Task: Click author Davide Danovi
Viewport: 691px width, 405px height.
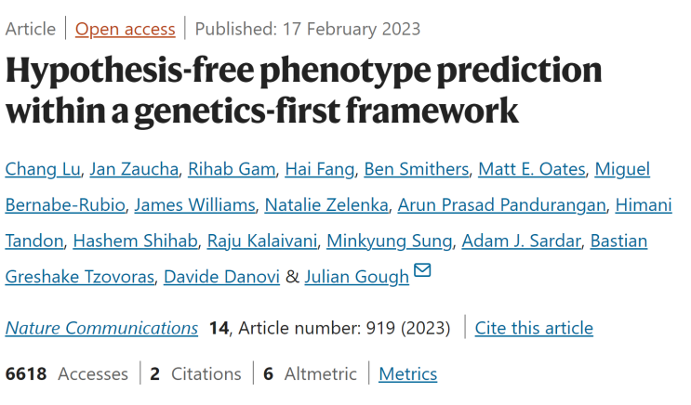Action: coord(222,277)
